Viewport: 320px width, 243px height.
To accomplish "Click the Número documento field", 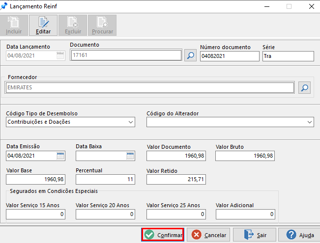I will 230,56.
